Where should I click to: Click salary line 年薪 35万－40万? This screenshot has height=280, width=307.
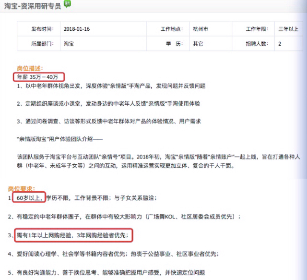click(x=37, y=77)
